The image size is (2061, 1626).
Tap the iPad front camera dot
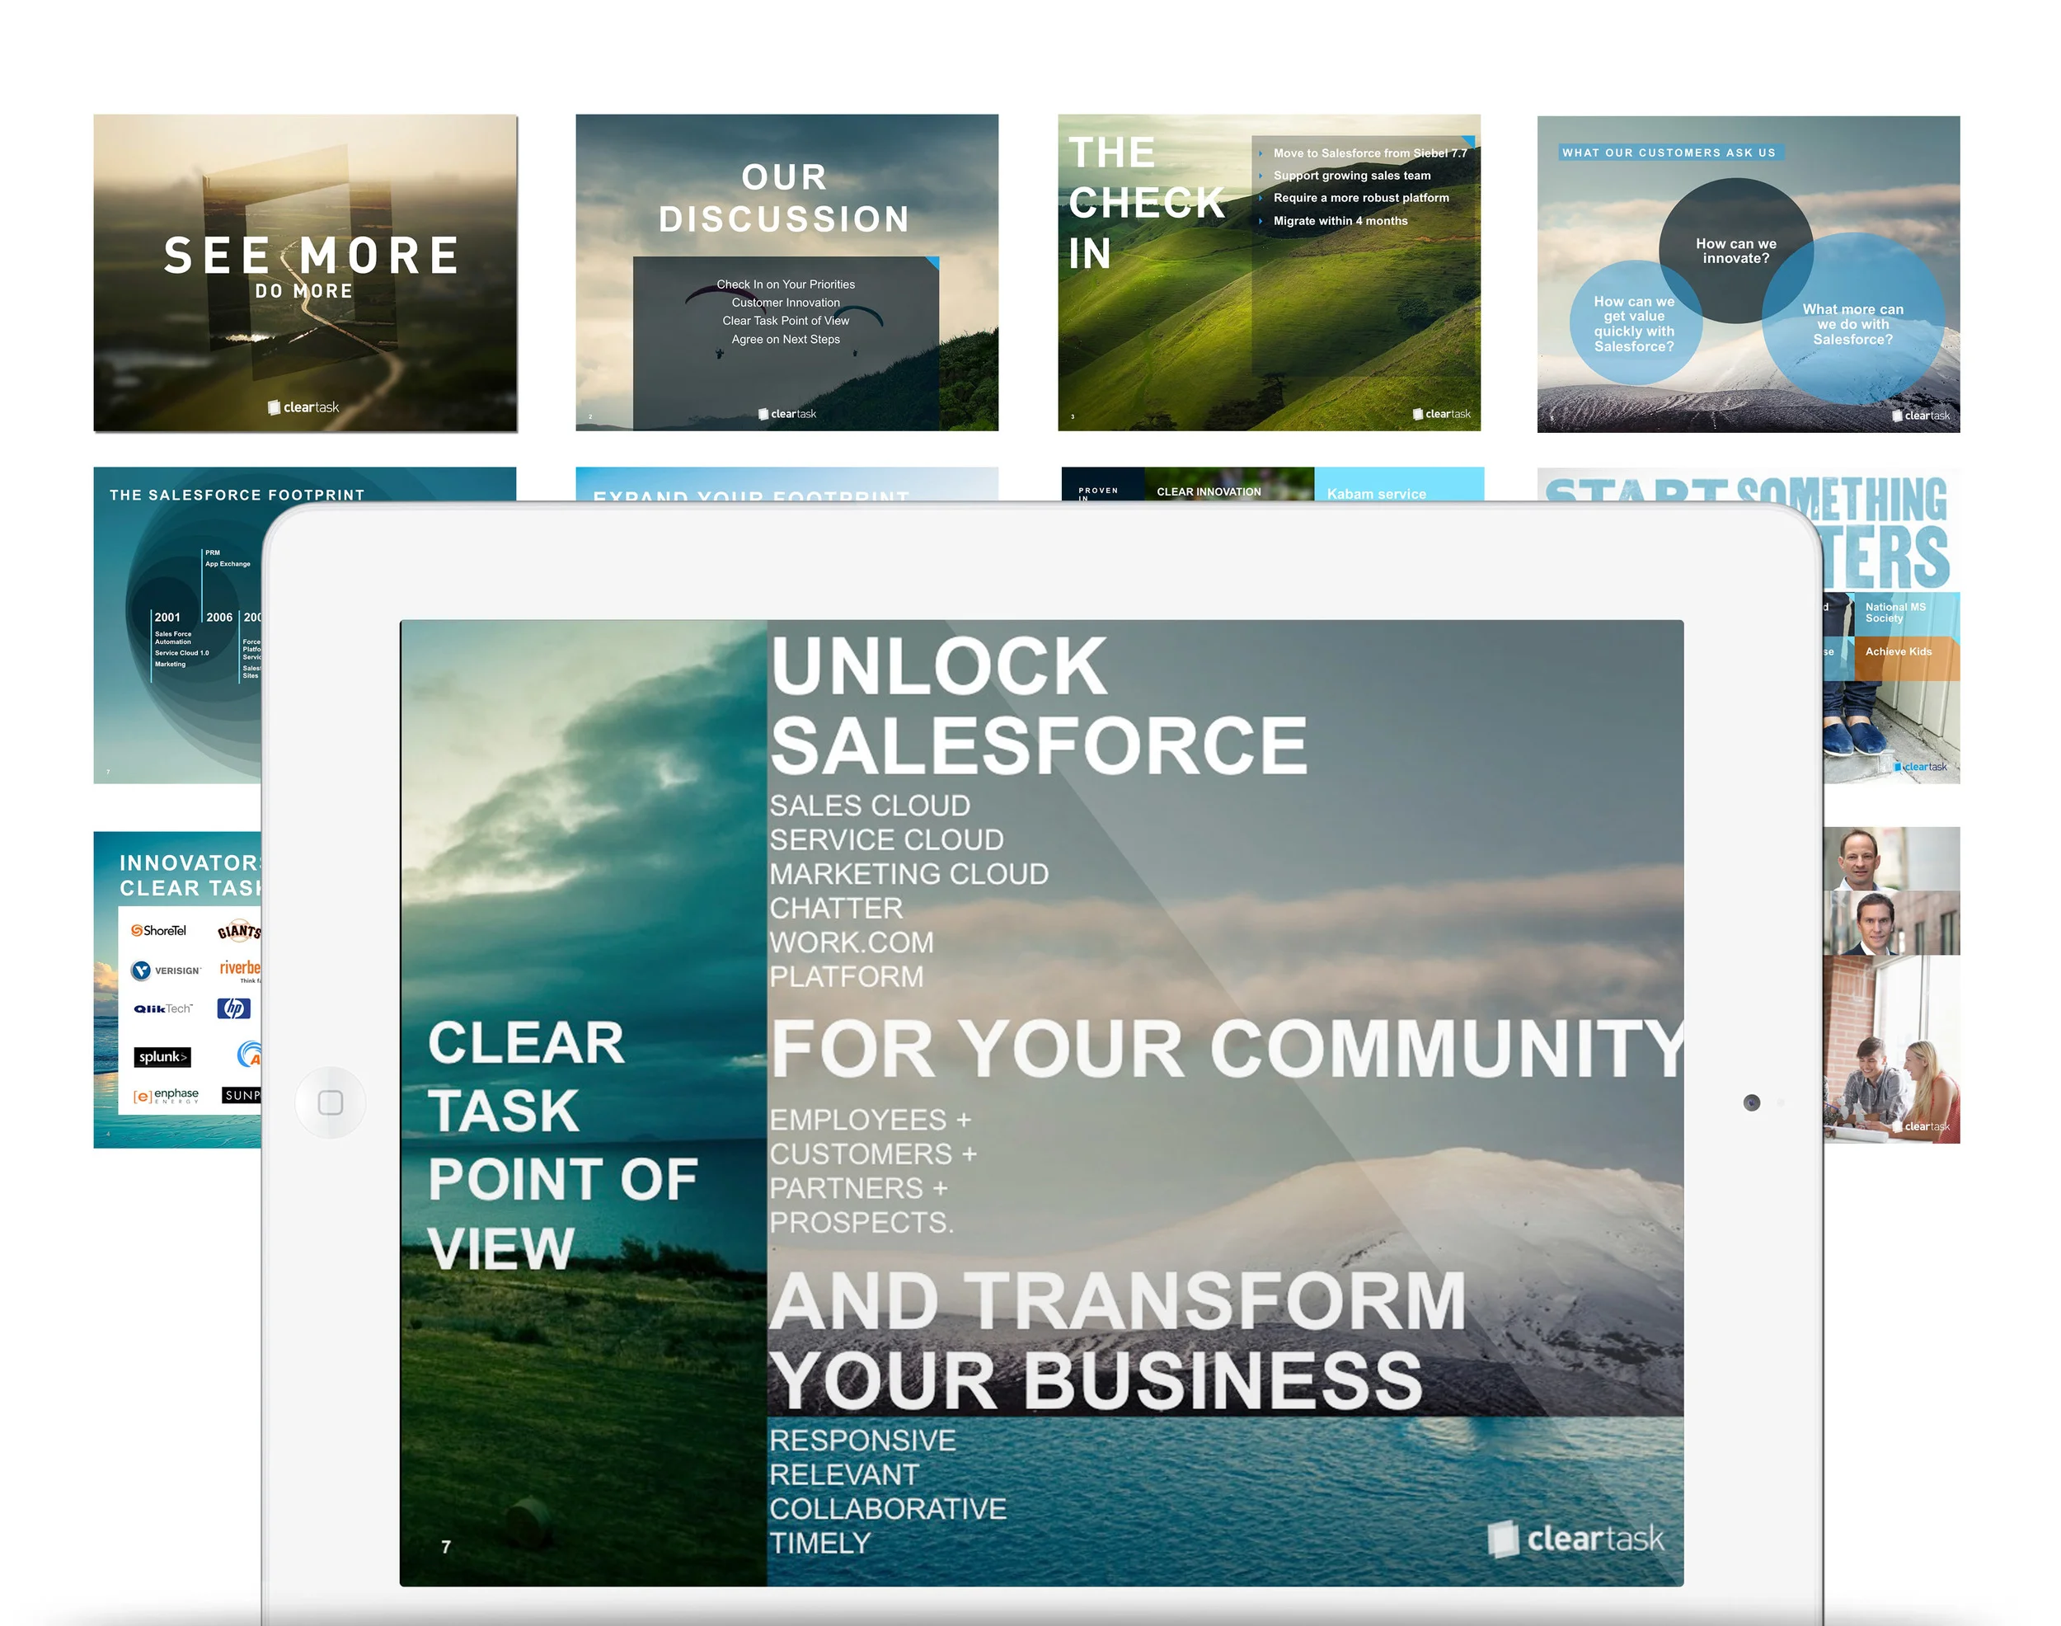pos(1752,1102)
